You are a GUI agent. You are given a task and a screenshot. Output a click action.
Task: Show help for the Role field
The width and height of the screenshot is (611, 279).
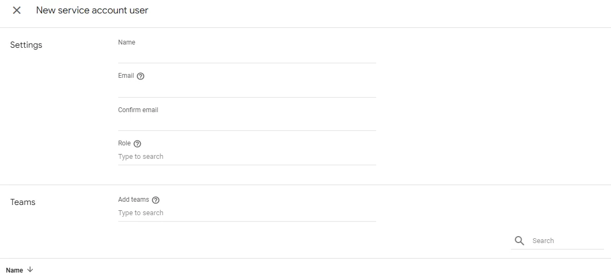[x=137, y=144]
